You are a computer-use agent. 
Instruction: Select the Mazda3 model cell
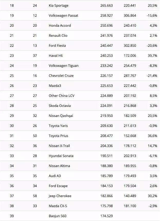pos(55,86)
